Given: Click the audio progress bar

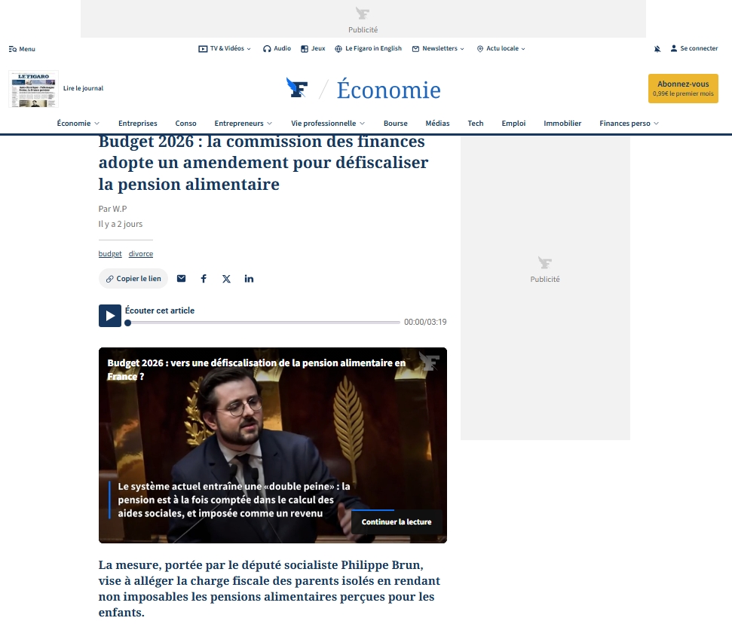Looking at the screenshot, I should [264, 323].
